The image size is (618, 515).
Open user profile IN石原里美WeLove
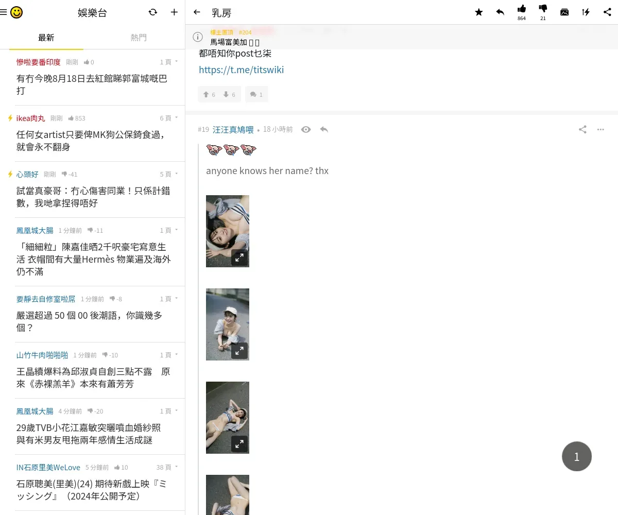point(48,467)
